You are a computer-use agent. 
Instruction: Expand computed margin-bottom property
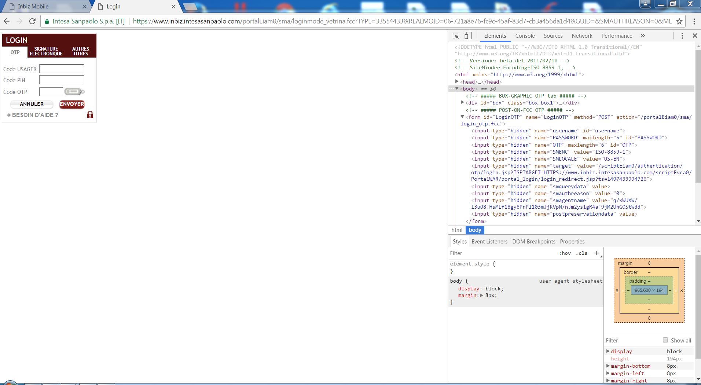click(608, 366)
